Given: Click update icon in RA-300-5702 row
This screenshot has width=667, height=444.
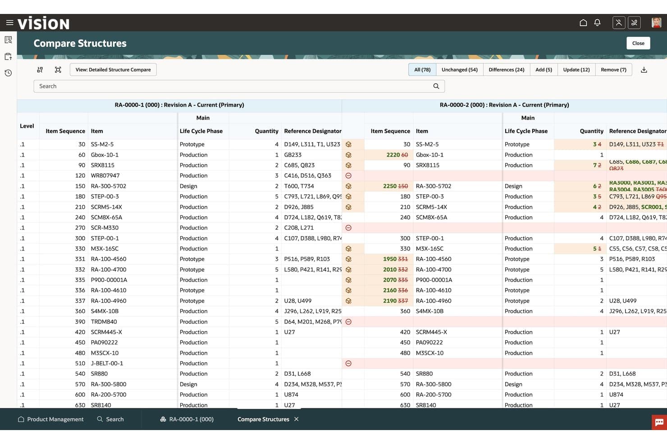Looking at the screenshot, I should tap(348, 186).
